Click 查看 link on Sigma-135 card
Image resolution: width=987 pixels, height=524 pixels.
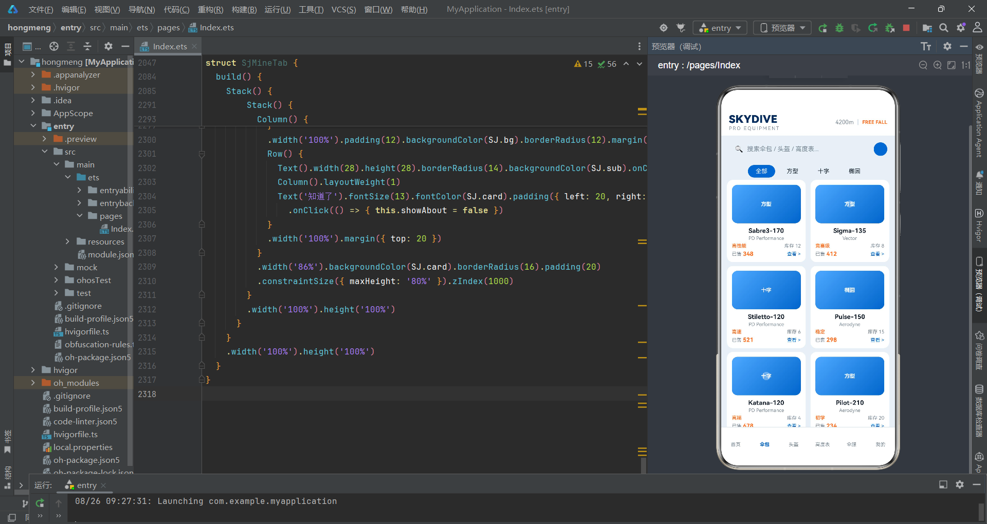[x=878, y=254]
